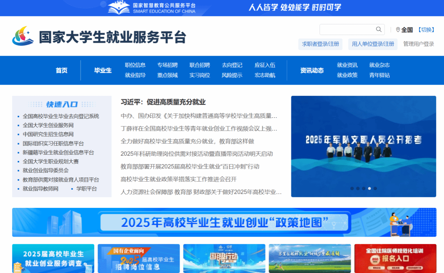Viewport: 444px width, 273px height.
Task: Select the first carousel dot indicator
Action: point(352,188)
